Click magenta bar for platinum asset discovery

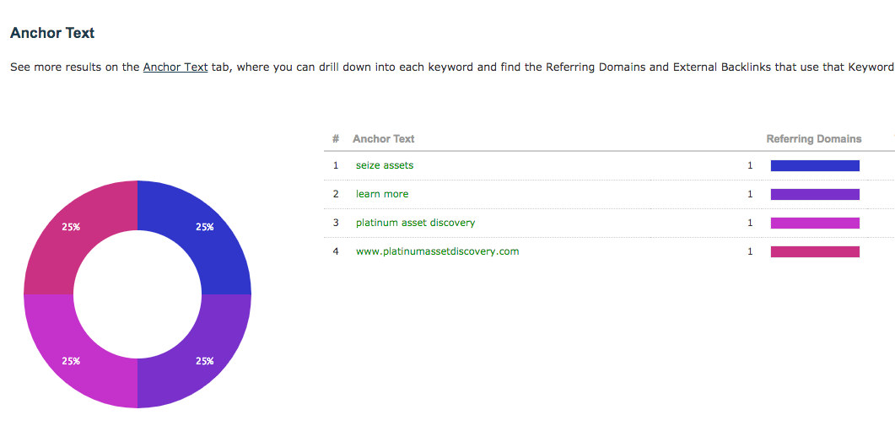pos(815,223)
